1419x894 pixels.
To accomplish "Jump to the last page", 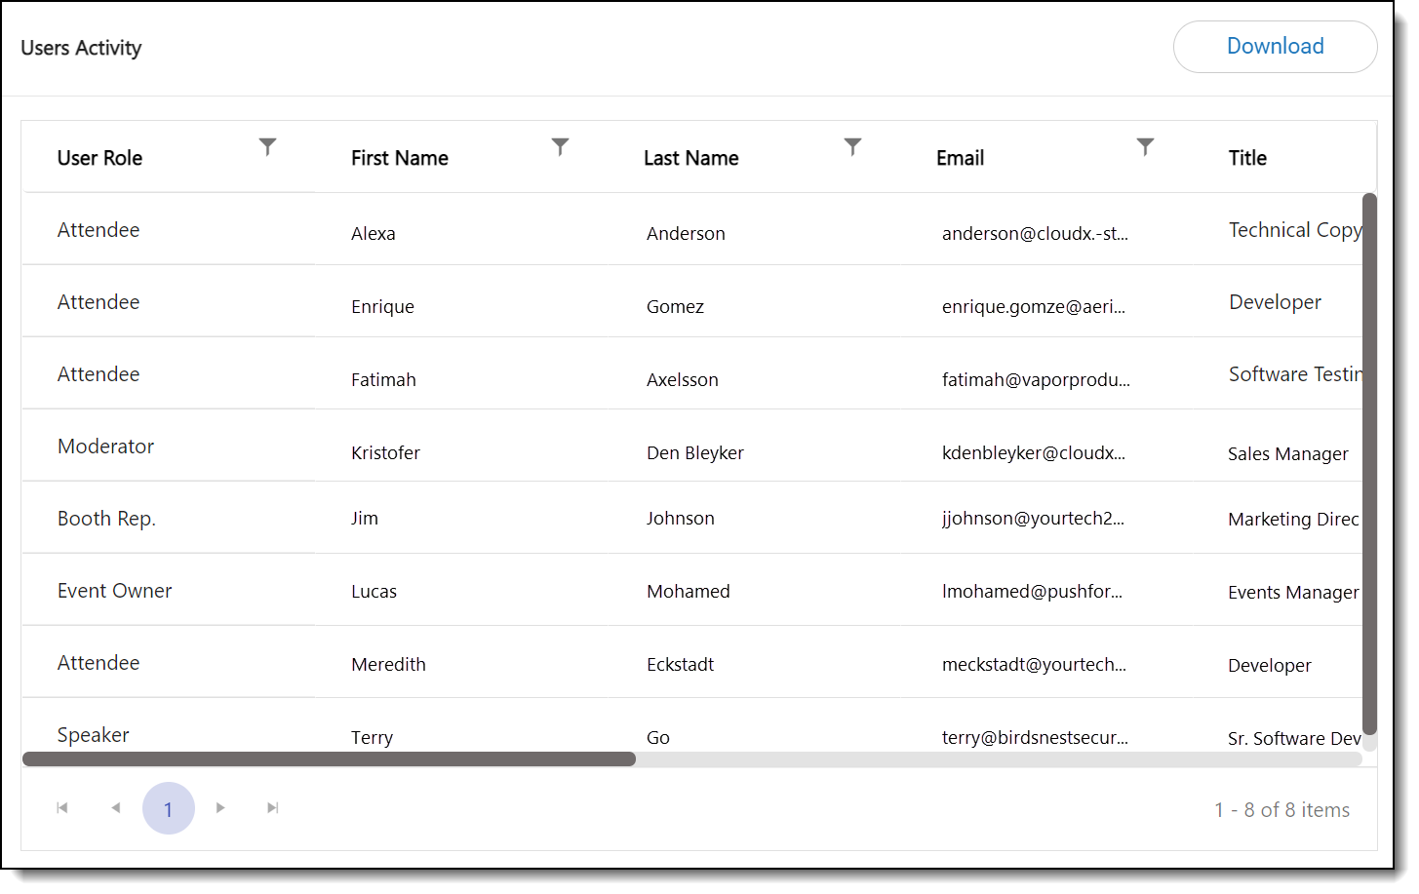I will 273,808.
